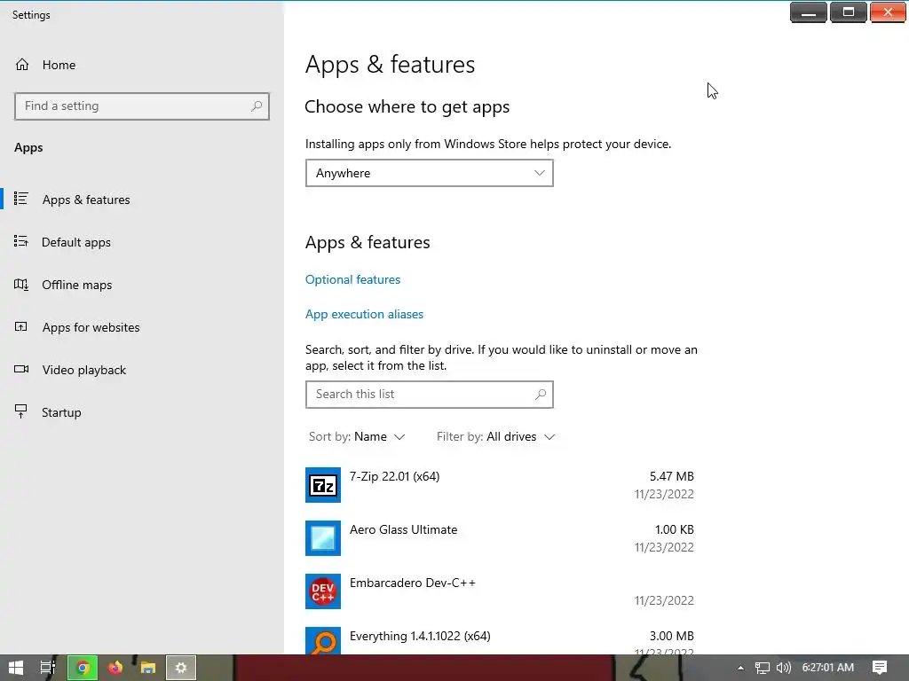Click the Everything 1.4.1.1022 (x64) name

[420, 637]
